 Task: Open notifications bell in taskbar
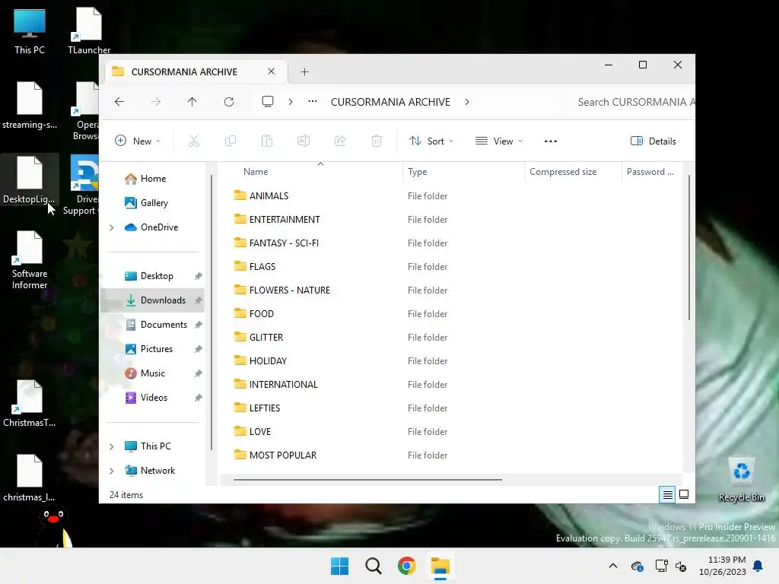point(758,566)
